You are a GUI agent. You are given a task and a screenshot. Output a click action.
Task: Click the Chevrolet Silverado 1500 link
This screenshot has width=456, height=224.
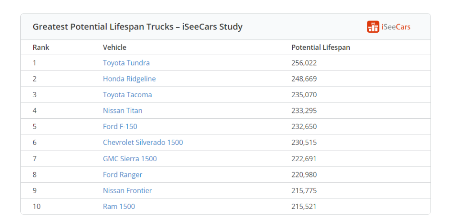coord(143,142)
